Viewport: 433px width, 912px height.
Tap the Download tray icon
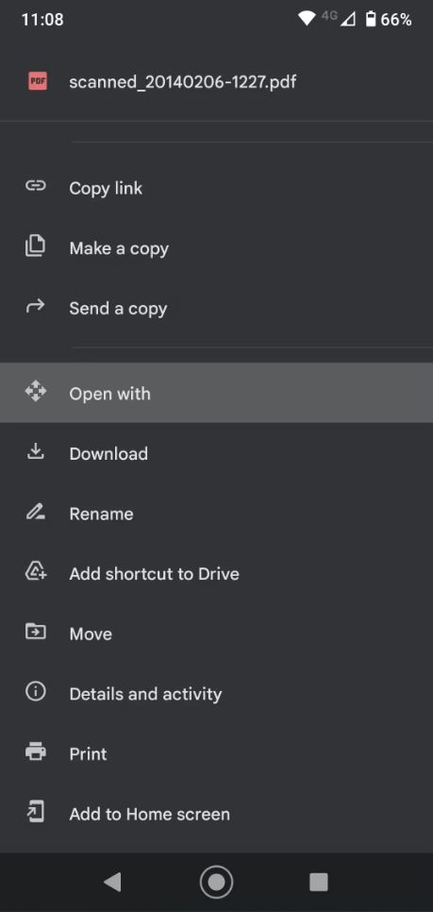point(36,451)
